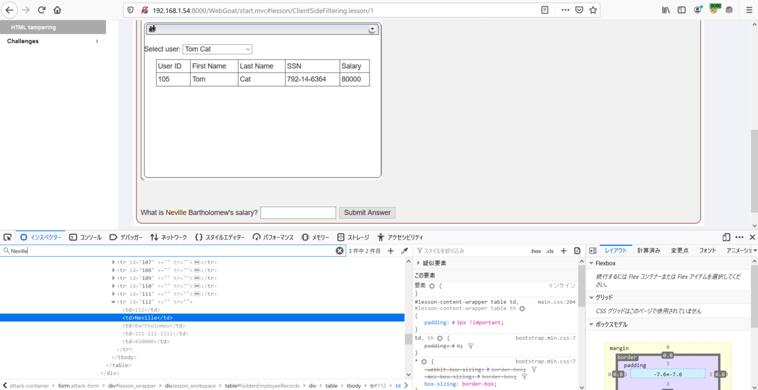Click the content box -7.6x-7.6 dimensions

[x=668, y=374]
